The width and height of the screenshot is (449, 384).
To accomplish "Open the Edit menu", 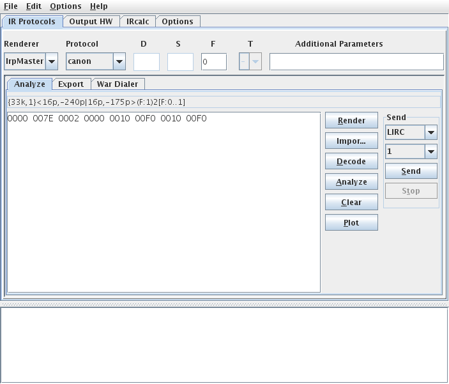I will 34,6.
